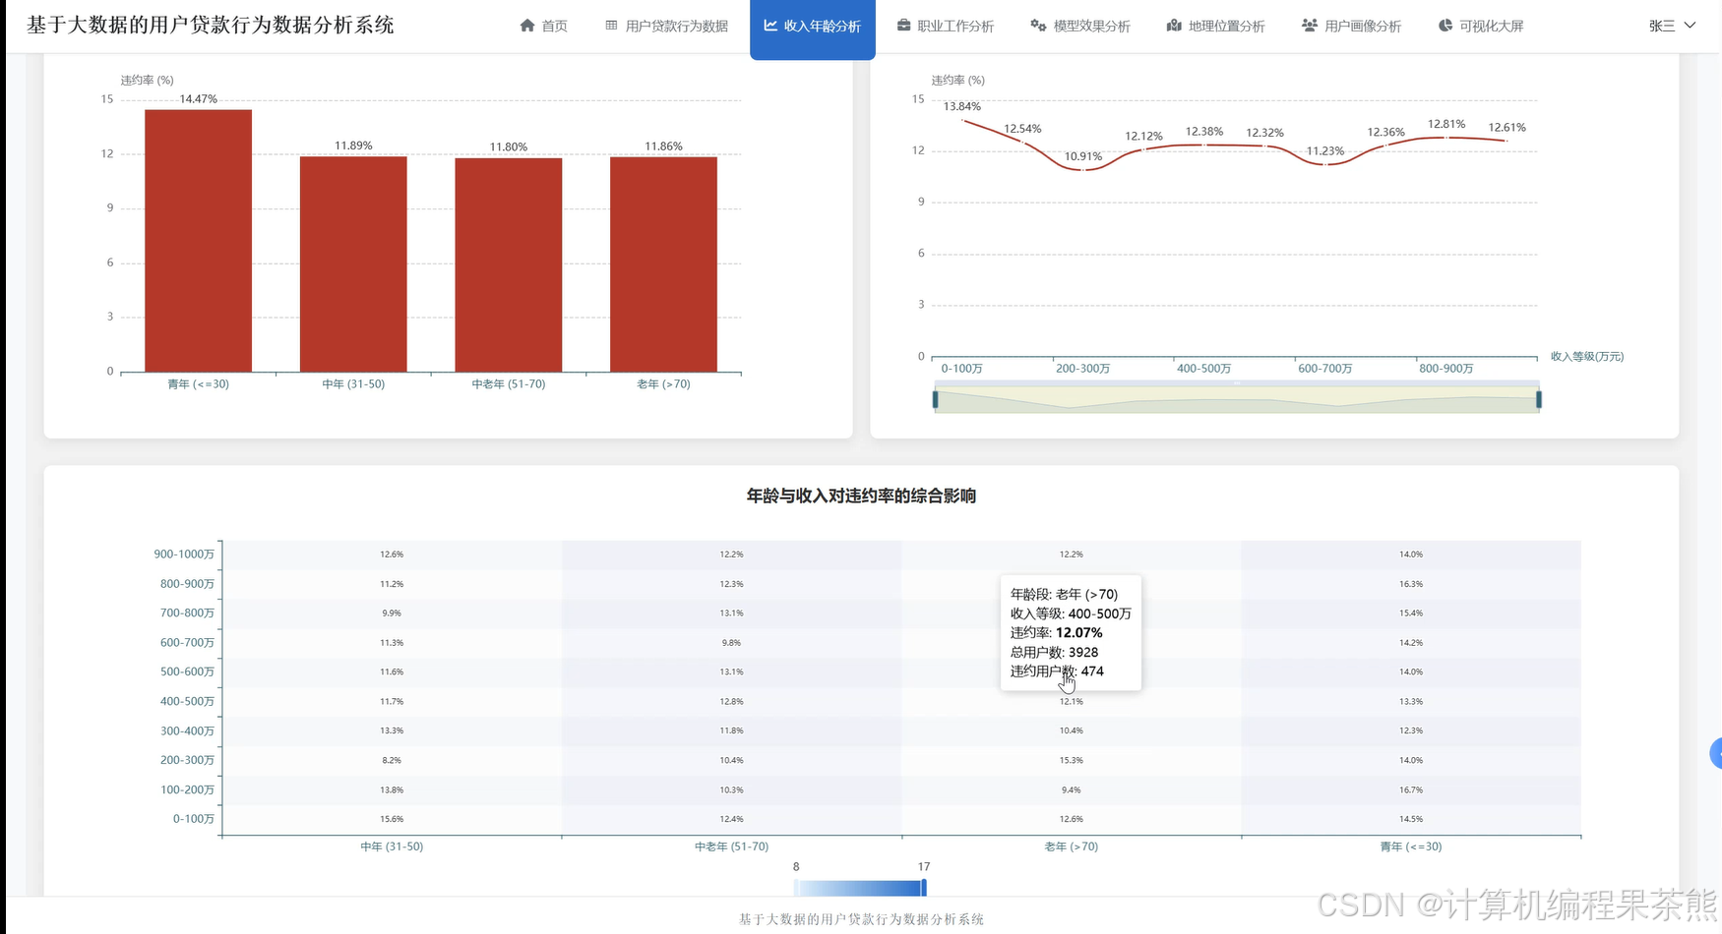1722x934 pixels.
Task: Click the left handle of income zoom slider
Action: 935,399
